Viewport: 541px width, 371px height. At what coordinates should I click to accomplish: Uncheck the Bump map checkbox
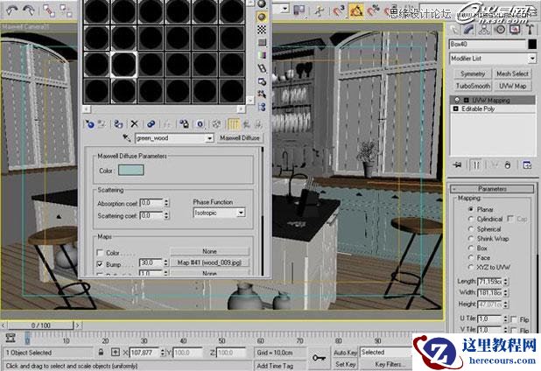[100, 264]
